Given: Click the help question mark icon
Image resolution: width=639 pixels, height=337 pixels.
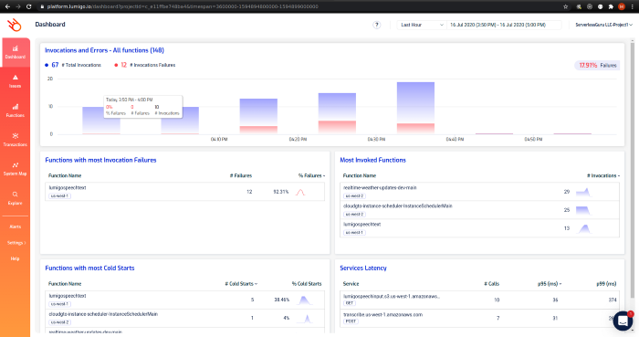Looking at the screenshot, I should (x=376, y=25).
